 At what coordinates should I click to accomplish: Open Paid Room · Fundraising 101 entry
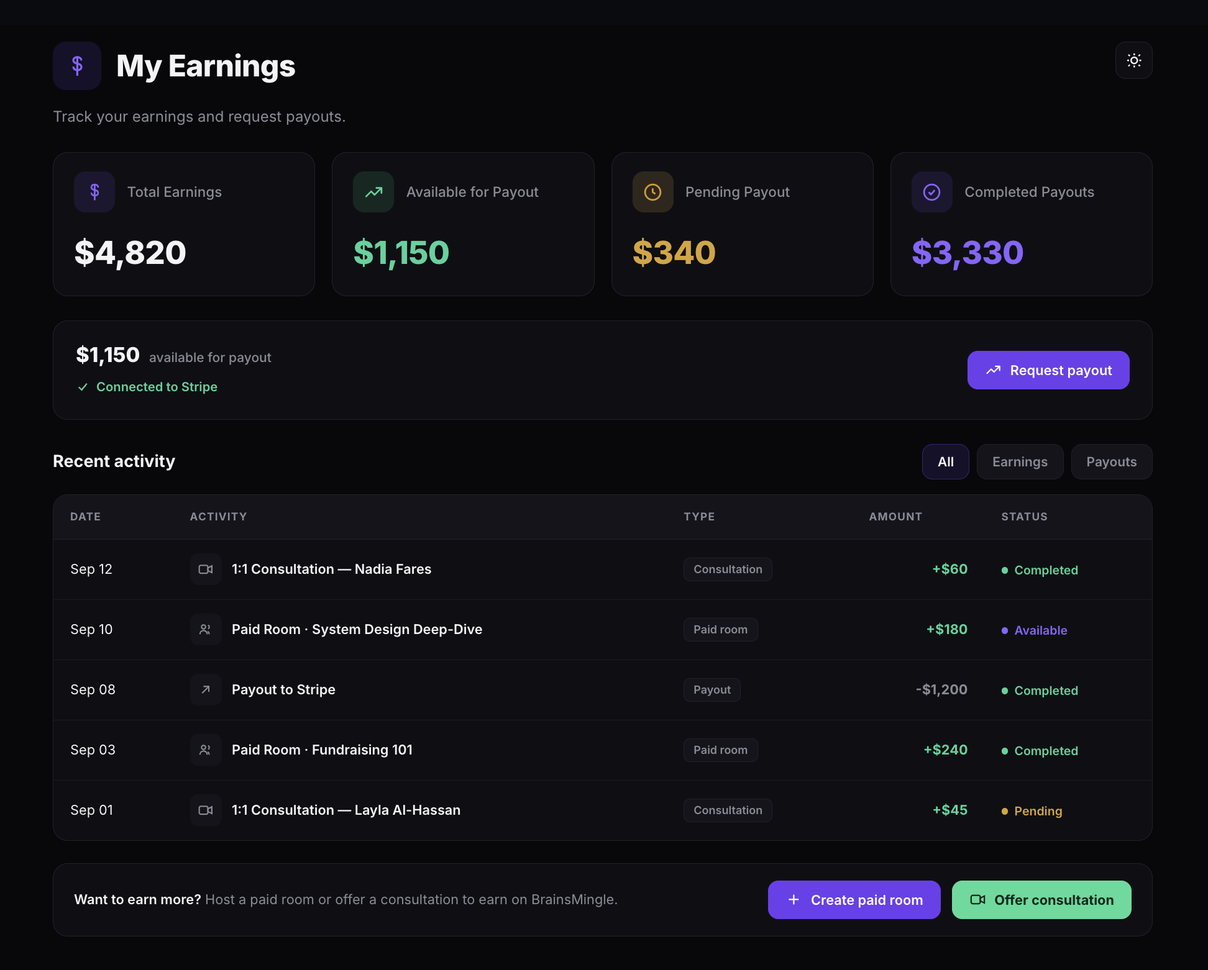603,750
